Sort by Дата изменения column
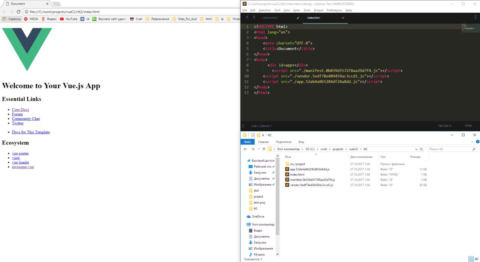Screen dimensions: 480x262 (x=361, y=157)
